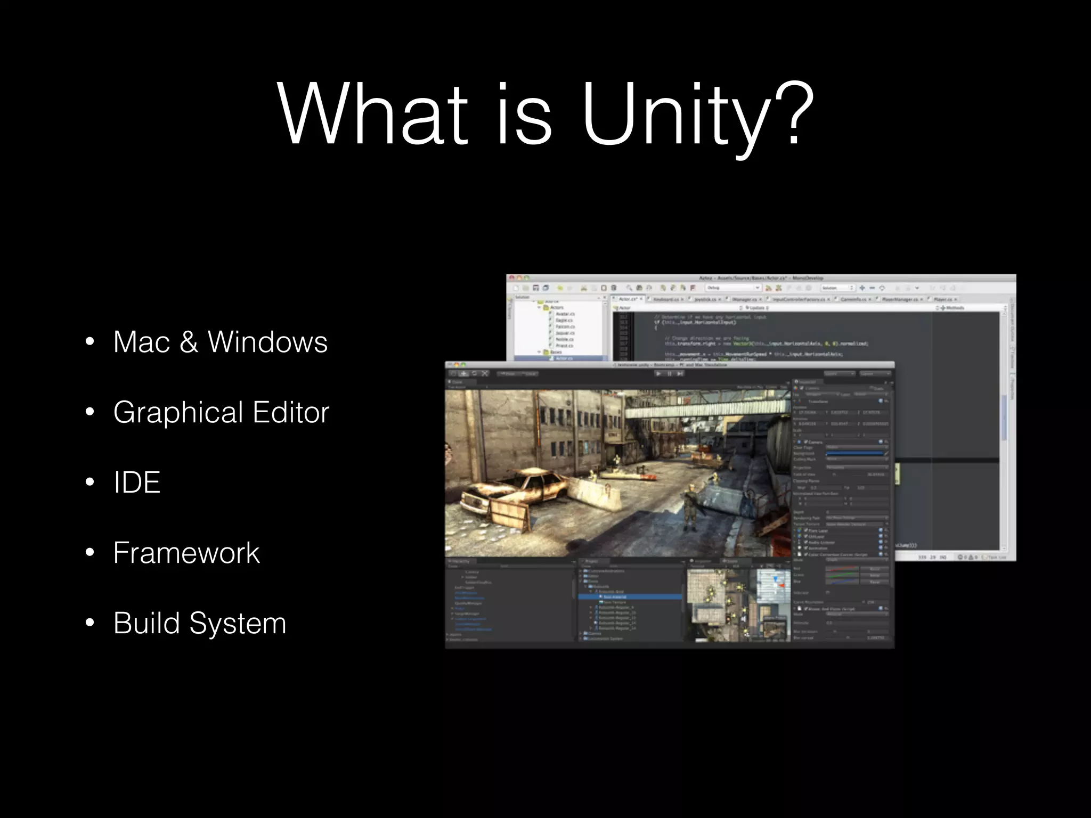Click the Blue curve preview in Inspector
This screenshot has height=818, width=1091.
click(842, 582)
